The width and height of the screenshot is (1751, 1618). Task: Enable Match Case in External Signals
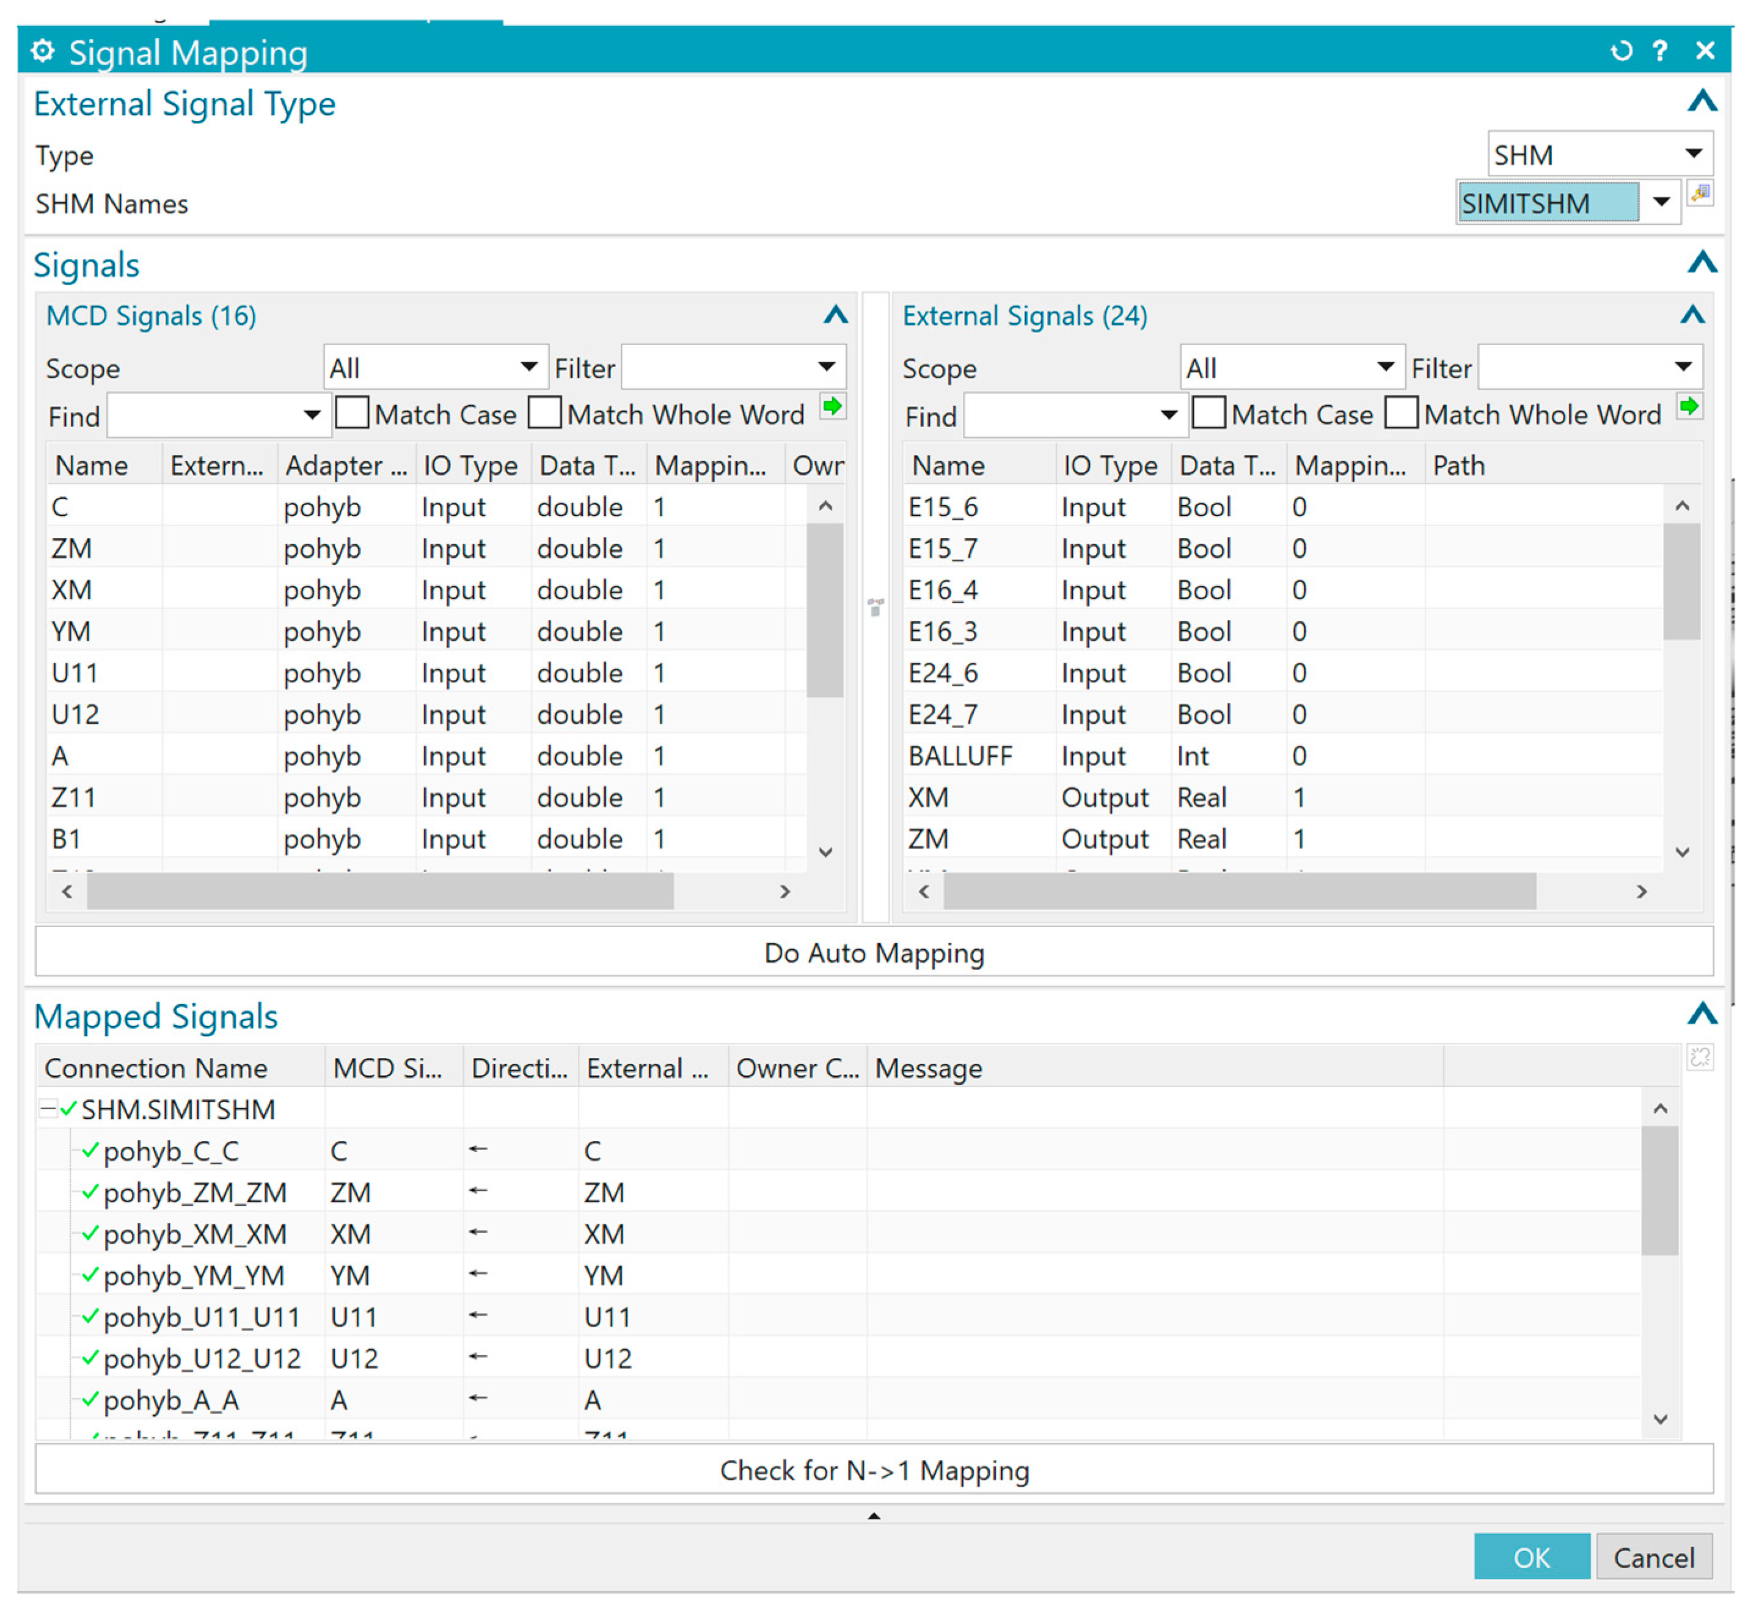click(x=1209, y=412)
